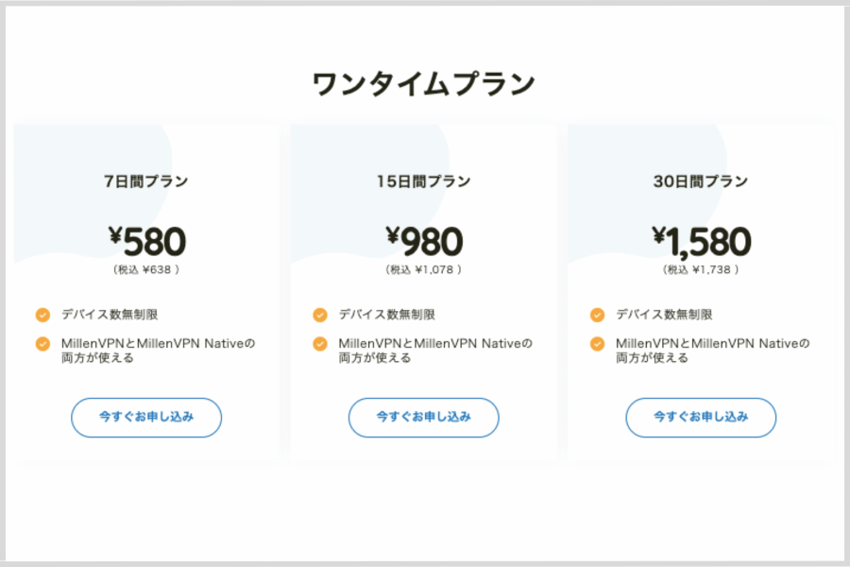Click the 7日間プラン apply button
The height and width of the screenshot is (567, 850).
146,418
